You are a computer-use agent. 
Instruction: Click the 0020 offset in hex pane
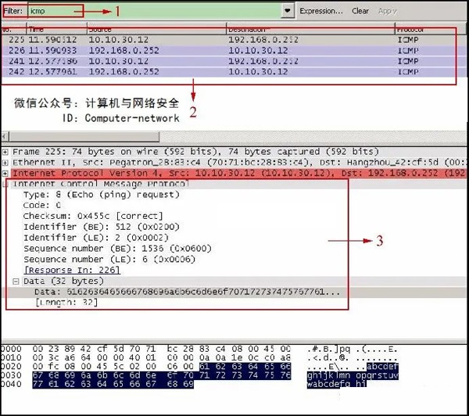11,366
